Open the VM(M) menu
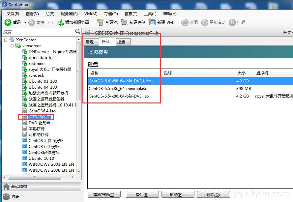The width and height of the screenshot is (293, 202). point(91,14)
